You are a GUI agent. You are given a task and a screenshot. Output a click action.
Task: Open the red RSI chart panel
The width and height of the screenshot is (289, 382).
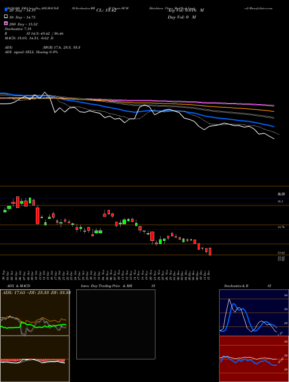[x=254, y=359]
